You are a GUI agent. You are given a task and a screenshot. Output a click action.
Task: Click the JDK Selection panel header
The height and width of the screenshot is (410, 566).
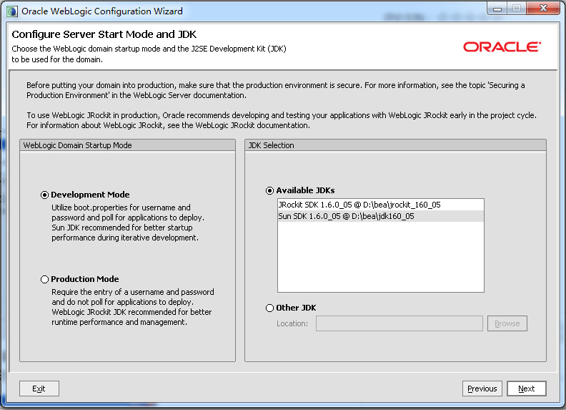coord(395,145)
